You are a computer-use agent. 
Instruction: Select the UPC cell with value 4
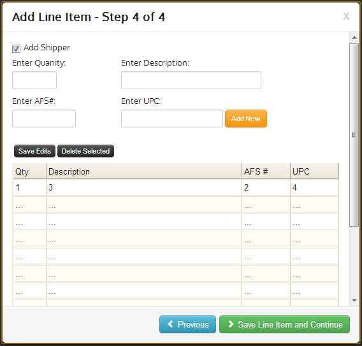(314, 187)
